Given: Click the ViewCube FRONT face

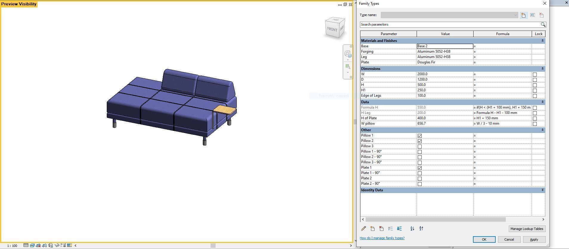Looking at the screenshot, I should [332, 29].
